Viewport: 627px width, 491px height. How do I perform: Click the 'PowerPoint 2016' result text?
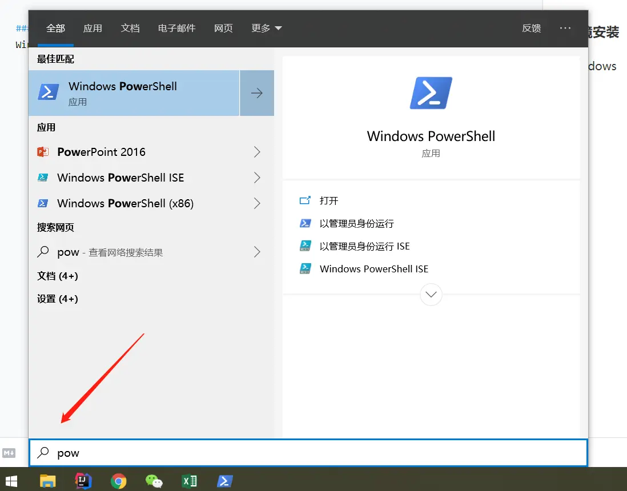[x=101, y=152]
